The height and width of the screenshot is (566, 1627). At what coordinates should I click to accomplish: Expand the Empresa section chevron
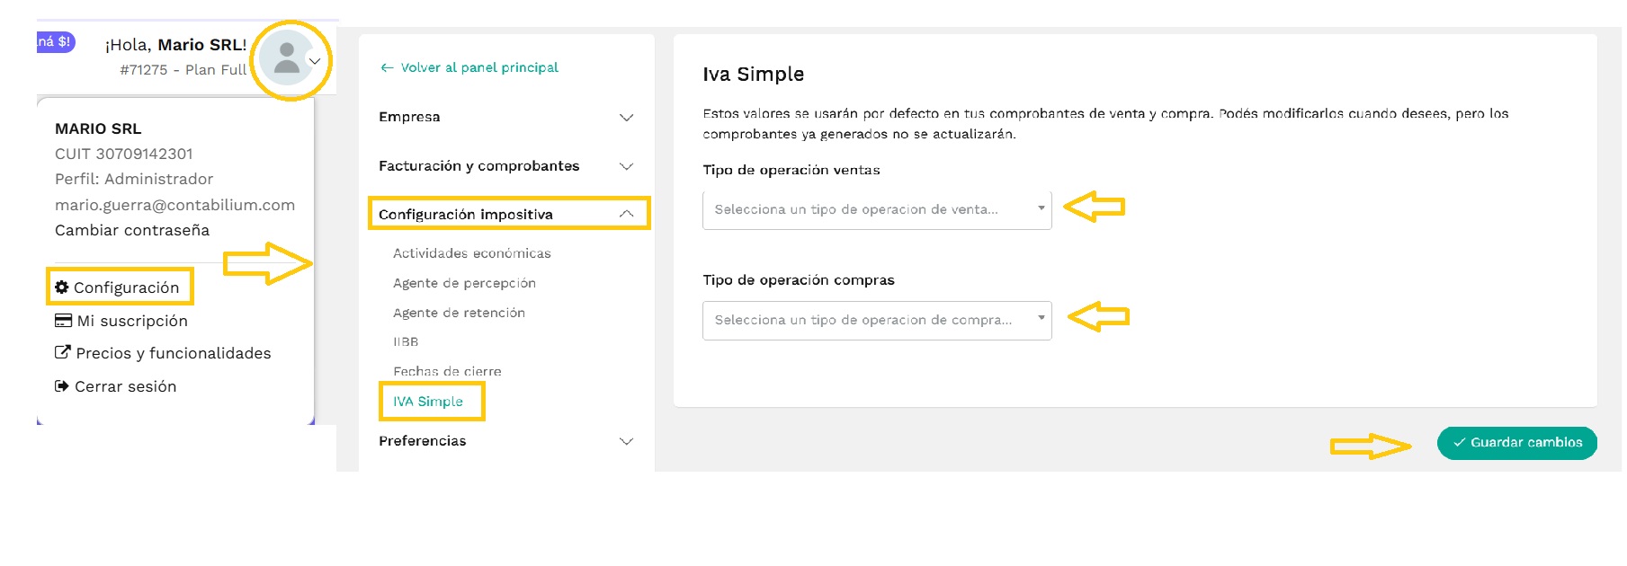coord(627,118)
